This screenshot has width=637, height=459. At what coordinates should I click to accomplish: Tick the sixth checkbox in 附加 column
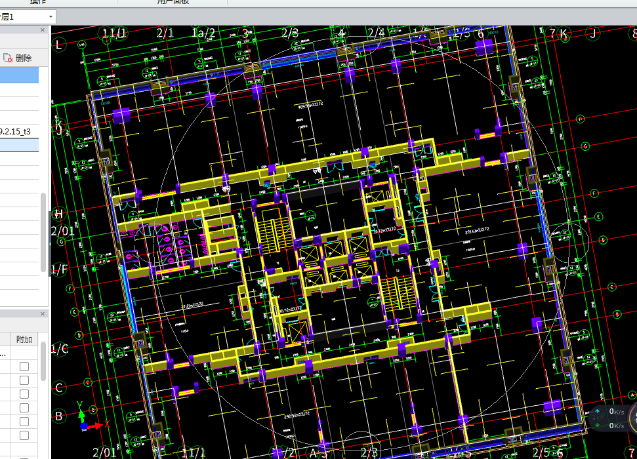(x=24, y=435)
